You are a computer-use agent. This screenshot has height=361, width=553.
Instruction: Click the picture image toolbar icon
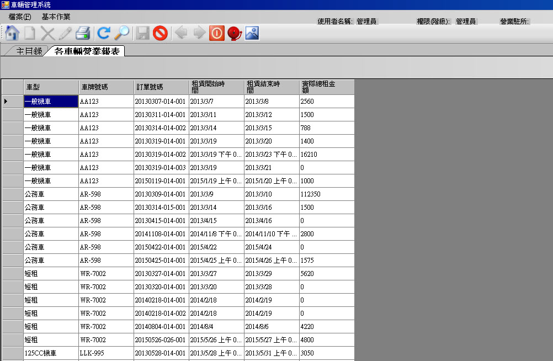[x=252, y=33]
